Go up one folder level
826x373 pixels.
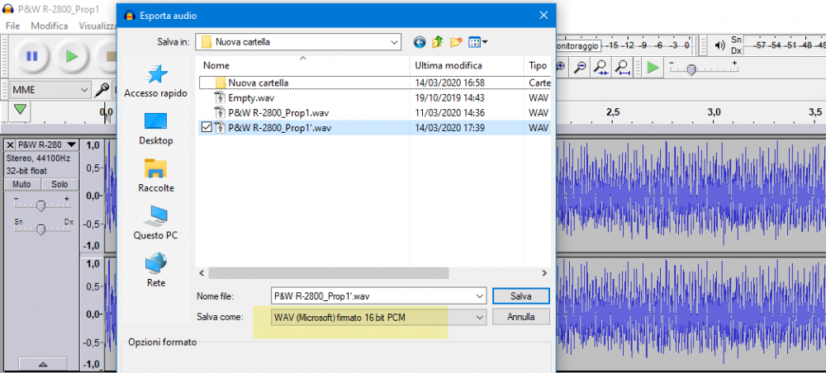coord(438,41)
